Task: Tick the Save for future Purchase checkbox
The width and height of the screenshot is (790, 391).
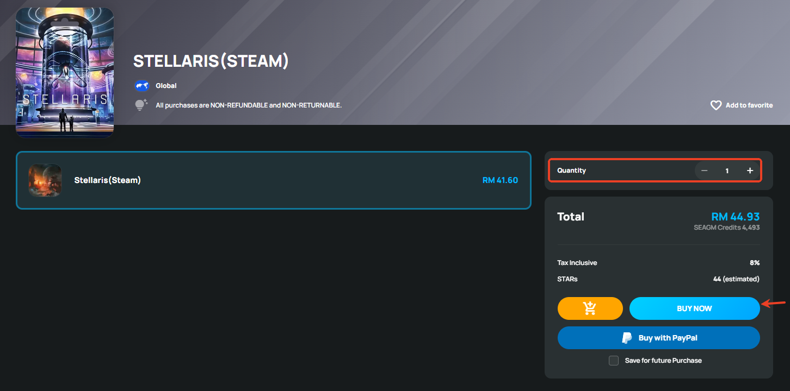Action: coord(614,361)
